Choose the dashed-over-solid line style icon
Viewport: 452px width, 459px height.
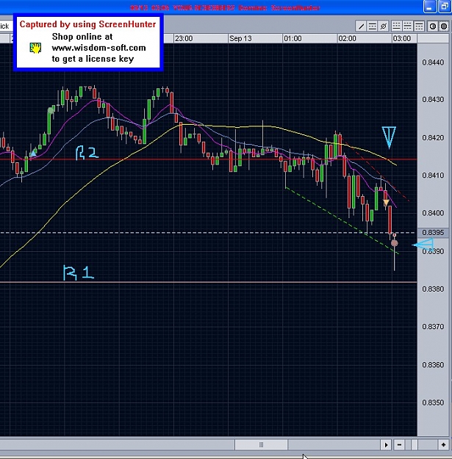click(396, 26)
